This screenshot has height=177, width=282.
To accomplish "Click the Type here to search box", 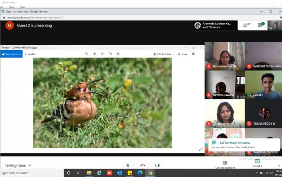I will click(31, 173).
